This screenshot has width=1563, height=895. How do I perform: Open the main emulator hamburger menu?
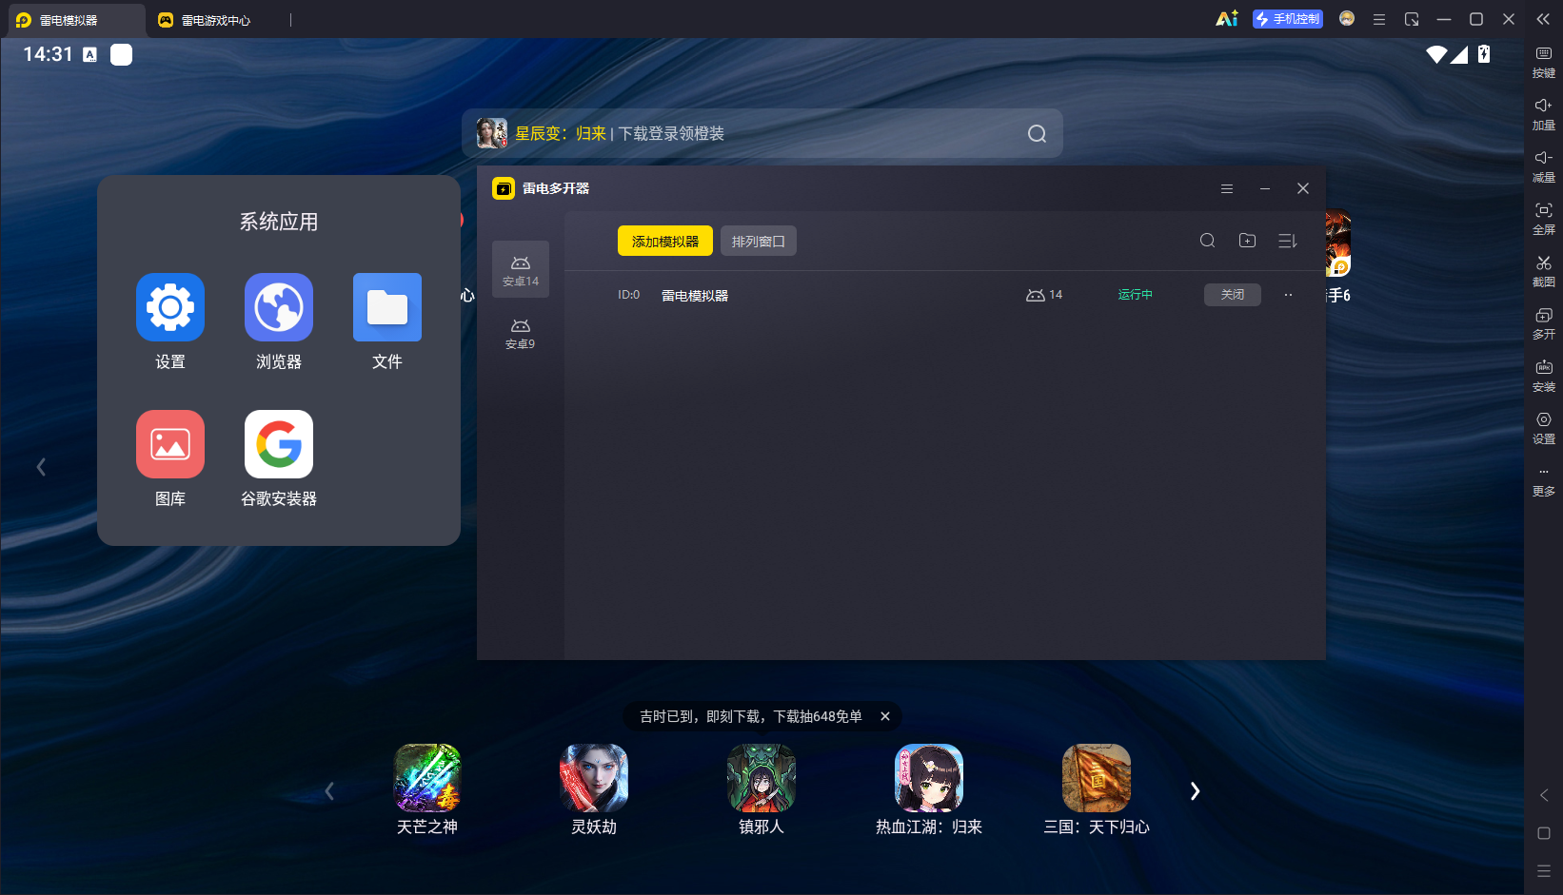tap(1379, 19)
